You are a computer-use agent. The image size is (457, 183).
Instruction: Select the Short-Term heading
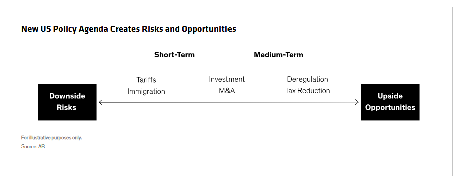pyautogui.click(x=174, y=55)
